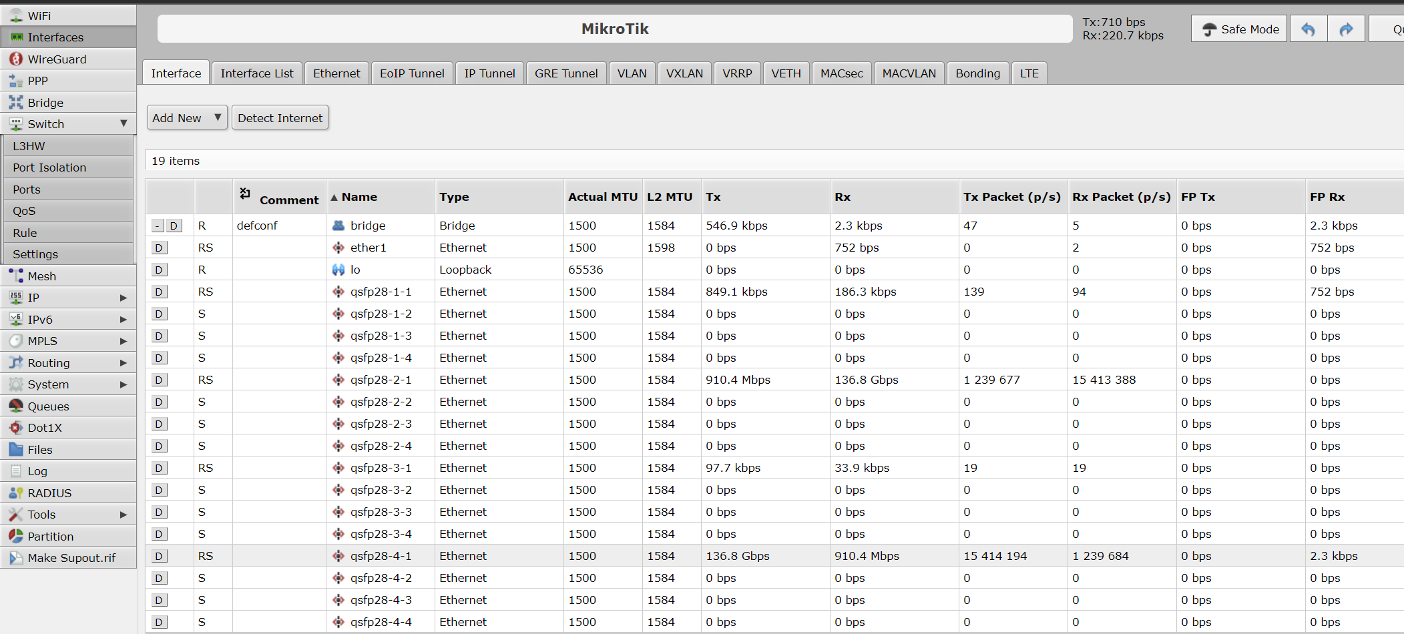Open the Bridge sidebar icon
This screenshot has width=1404, height=634.
click(16, 102)
